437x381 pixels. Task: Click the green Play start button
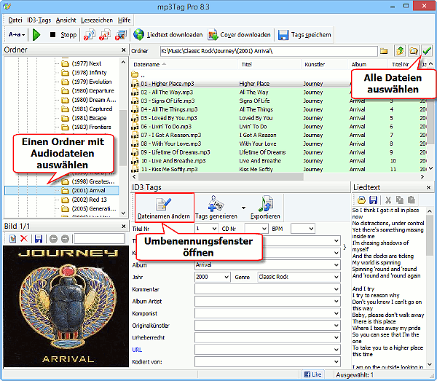pyautogui.click(x=36, y=35)
